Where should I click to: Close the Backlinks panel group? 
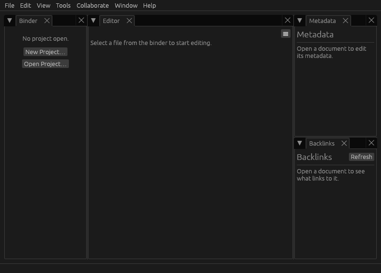pyautogui.click(x=371, y=143)
